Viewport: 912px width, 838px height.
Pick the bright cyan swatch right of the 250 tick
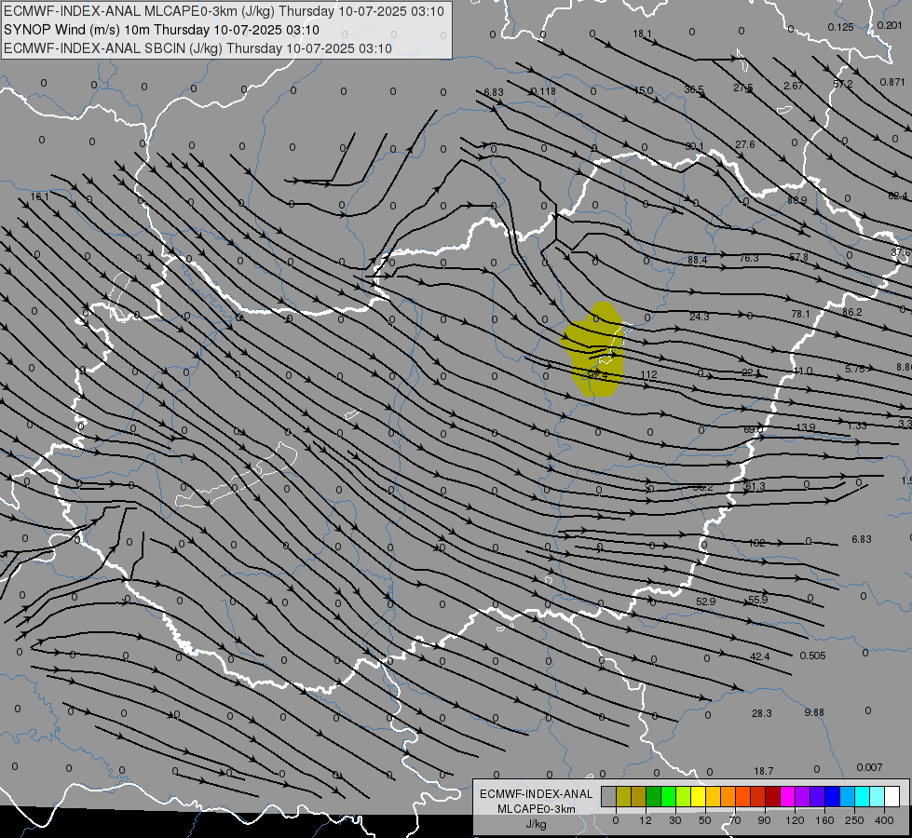(x=863, y=796)
